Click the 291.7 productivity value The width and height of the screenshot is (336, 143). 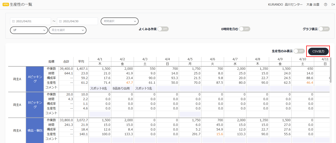pos(196,134)
